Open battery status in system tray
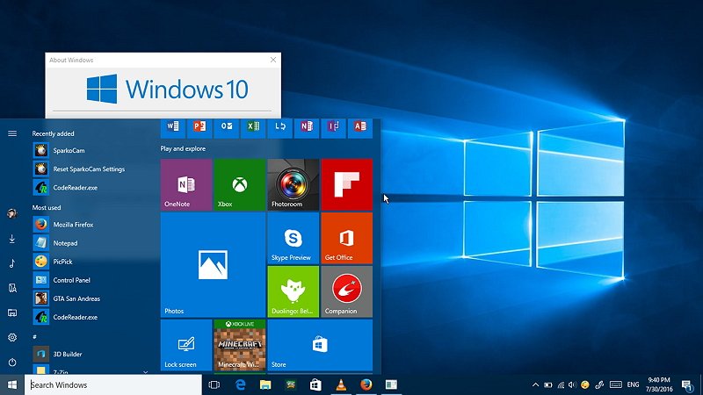 click(547, 384)
